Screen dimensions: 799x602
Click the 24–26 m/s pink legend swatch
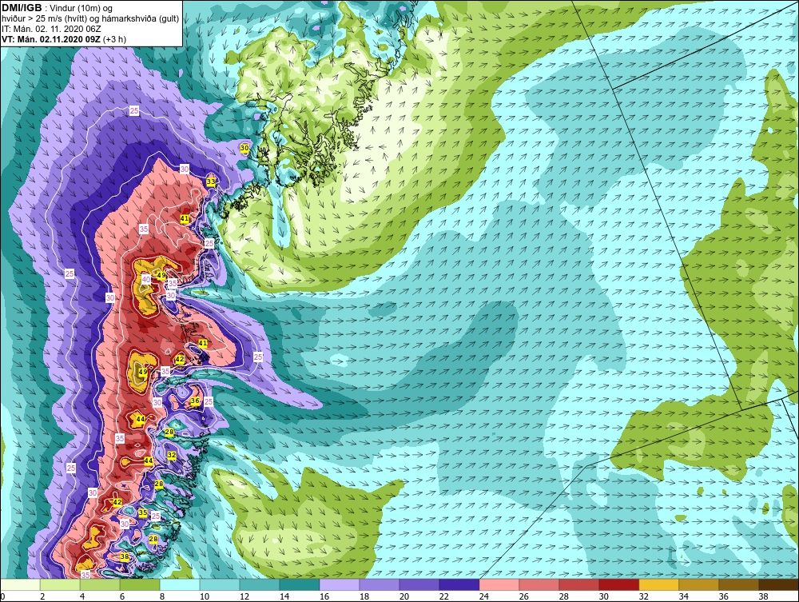point(499,584)
